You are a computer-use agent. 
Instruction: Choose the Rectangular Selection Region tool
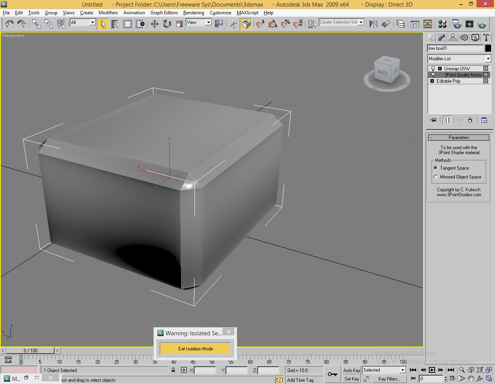click(x=128, y=24)
